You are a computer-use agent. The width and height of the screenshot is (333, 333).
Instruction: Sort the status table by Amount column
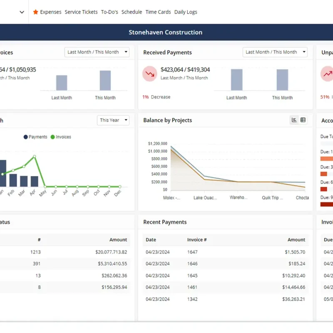[x=118, y=240]
